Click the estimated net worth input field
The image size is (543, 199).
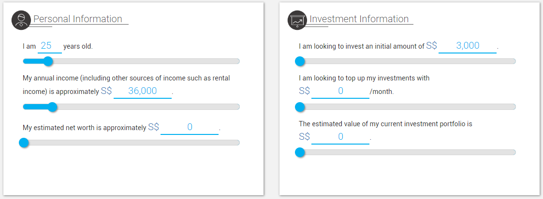pos(190,127)
